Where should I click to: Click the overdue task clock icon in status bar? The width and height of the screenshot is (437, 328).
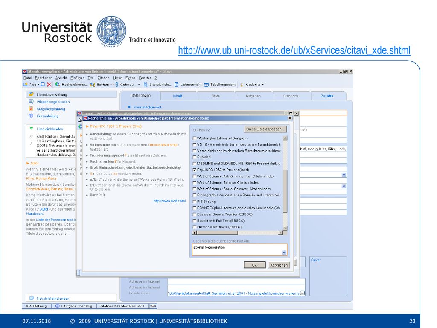58,306
